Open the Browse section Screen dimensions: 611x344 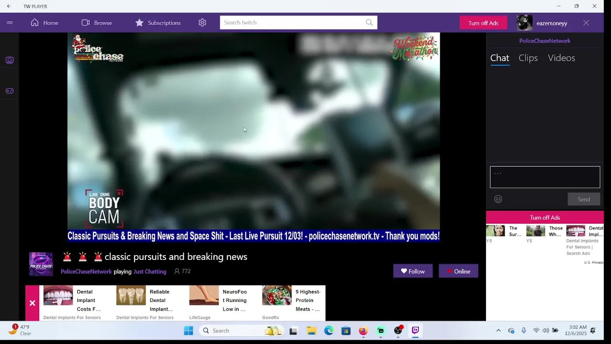pyautogui.click(x=96, y=22)
